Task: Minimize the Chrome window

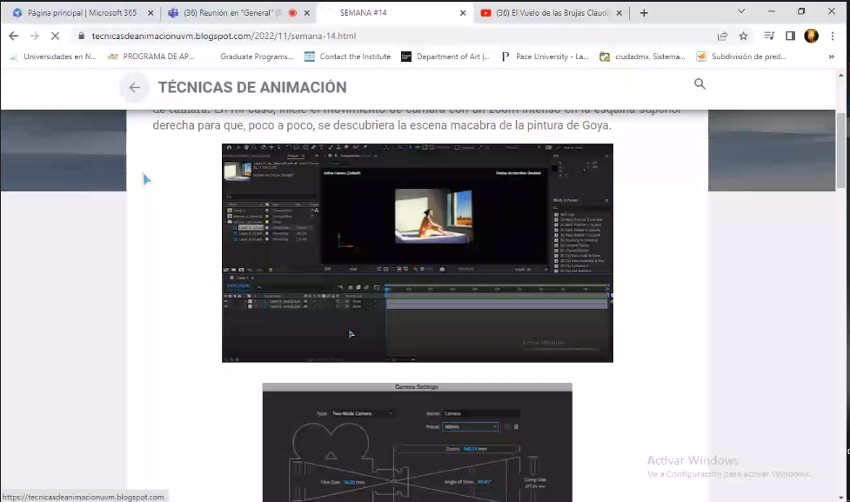Action: pos(772,10)
